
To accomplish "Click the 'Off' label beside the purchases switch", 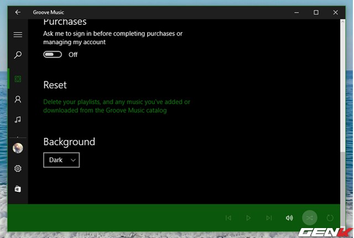I will [73, 55].
